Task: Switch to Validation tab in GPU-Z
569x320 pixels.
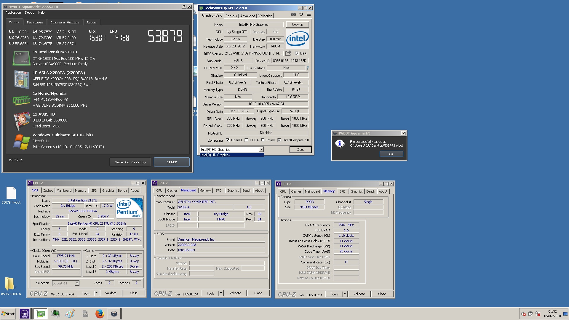Action: (x=265, y=16)
